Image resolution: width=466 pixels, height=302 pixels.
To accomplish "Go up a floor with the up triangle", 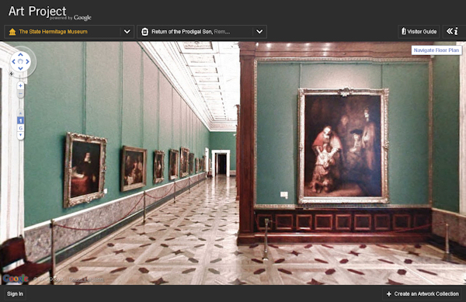I will [20, 113].
